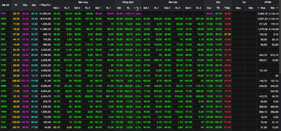This screenshot has width=281, height=131.
Task: Open the VNM ticker symbol
Action: [4, 112]
